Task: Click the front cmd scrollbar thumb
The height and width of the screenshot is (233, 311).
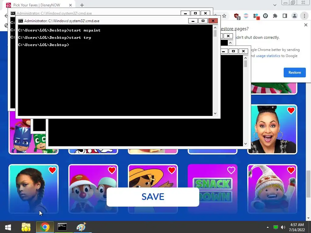Action: [215, 33]
